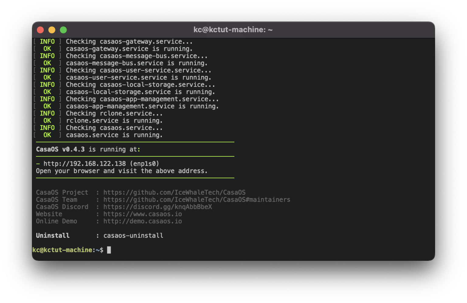The width and height of the screenshot is (467, 303).
Task: Open the http://192.168.122.138 address link
Action: coord(85,164)
